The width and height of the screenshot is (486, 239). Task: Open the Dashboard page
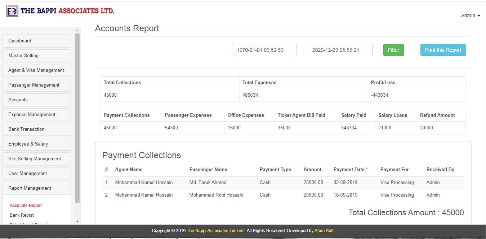point(20,41)
